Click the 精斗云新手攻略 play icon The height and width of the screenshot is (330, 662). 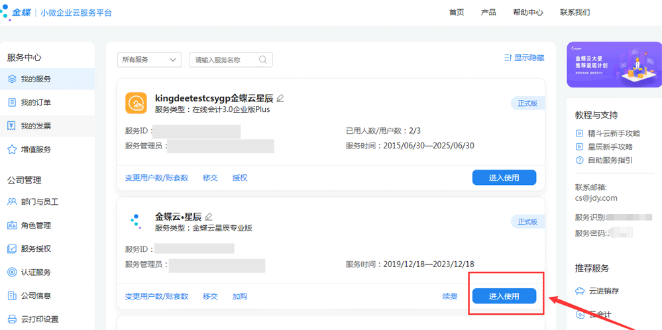[579, 133]
